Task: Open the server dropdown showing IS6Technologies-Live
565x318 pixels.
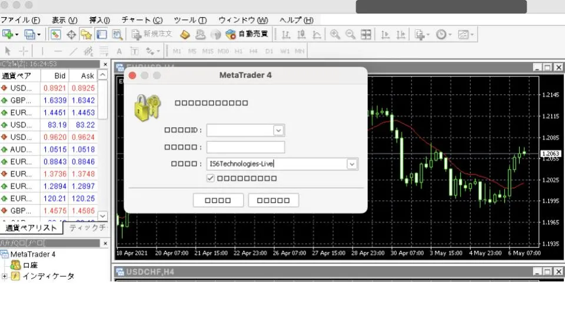Action: pos(352,164)
